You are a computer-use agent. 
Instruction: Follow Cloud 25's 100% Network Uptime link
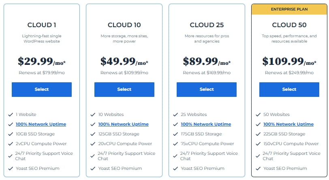click(206, 124)
